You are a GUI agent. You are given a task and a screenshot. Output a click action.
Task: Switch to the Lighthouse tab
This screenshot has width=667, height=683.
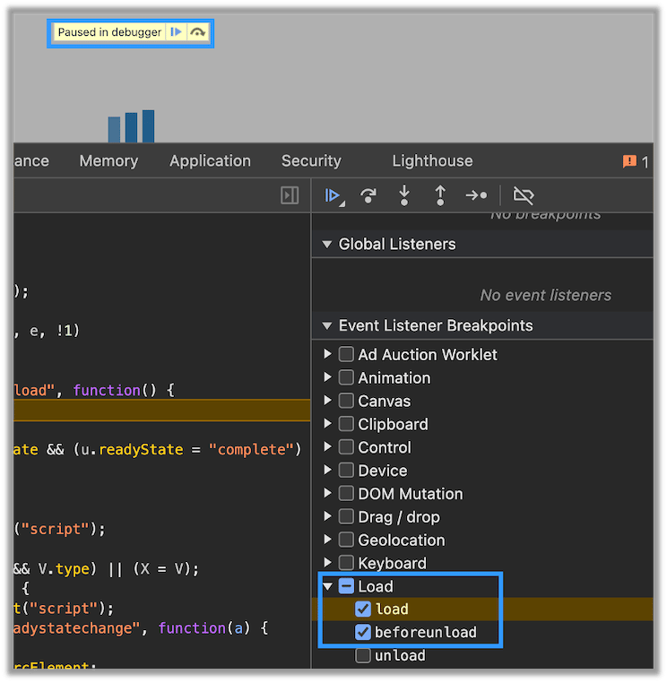click(432, 160)
